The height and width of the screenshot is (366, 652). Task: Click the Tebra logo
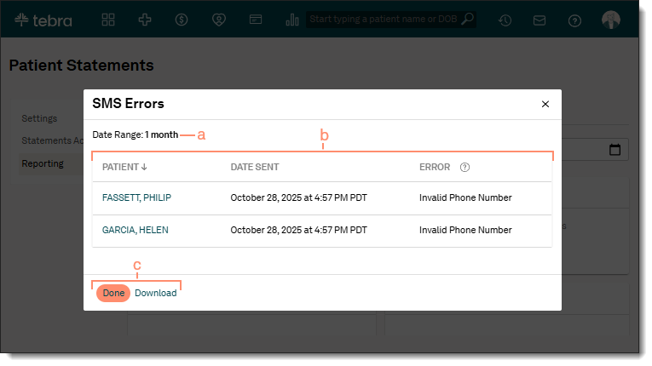click(43, 20)
